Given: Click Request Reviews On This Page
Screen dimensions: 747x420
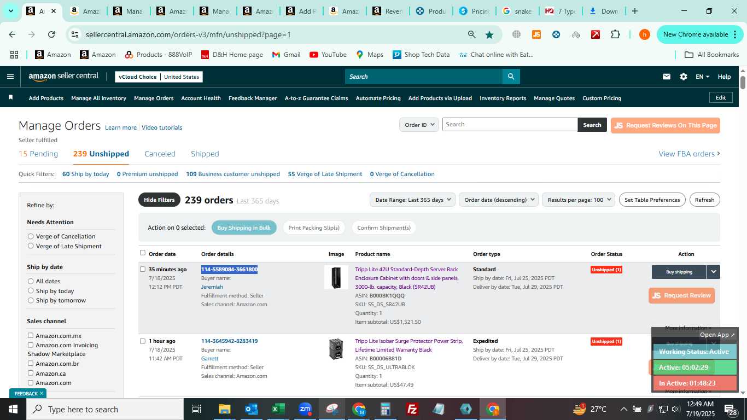Looking at the screenshot, I should [666, 125].
